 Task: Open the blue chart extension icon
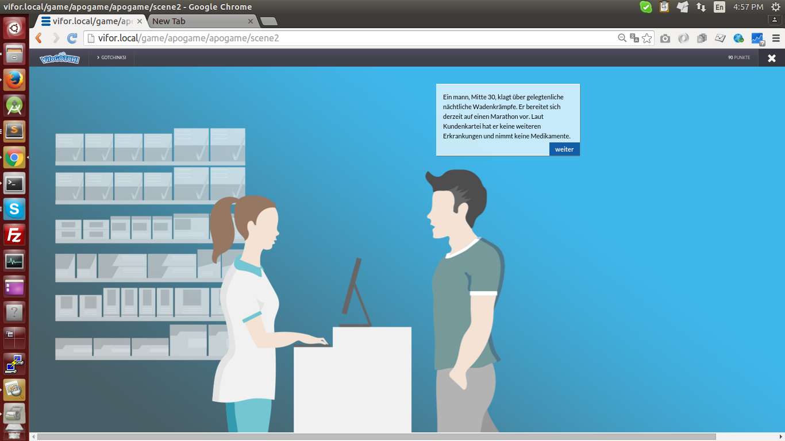tap(757, 38)
